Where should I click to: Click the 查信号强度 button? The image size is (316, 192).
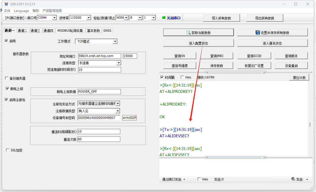coord(180,66)
